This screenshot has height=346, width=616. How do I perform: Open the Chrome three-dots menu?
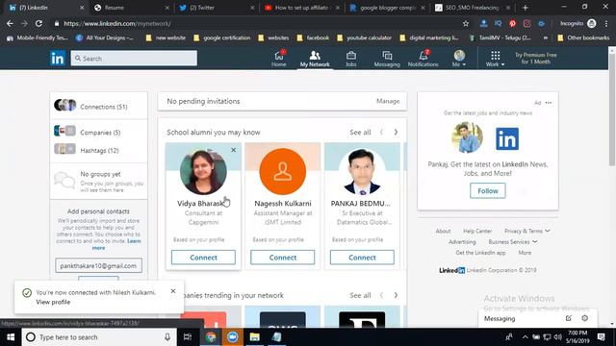[x=606, y=23]
